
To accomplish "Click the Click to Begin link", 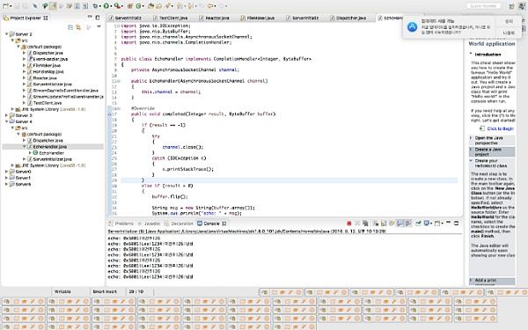I will [x=500, y=128].
